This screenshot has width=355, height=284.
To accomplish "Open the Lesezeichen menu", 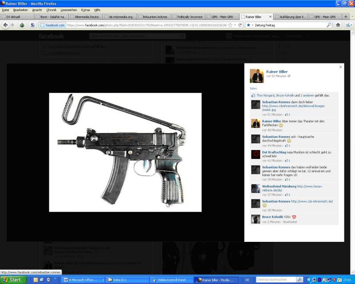I will [x=68, y=10].
